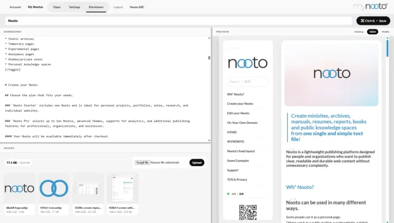Switch preview to Desktop mode

(x=359, y=32)
